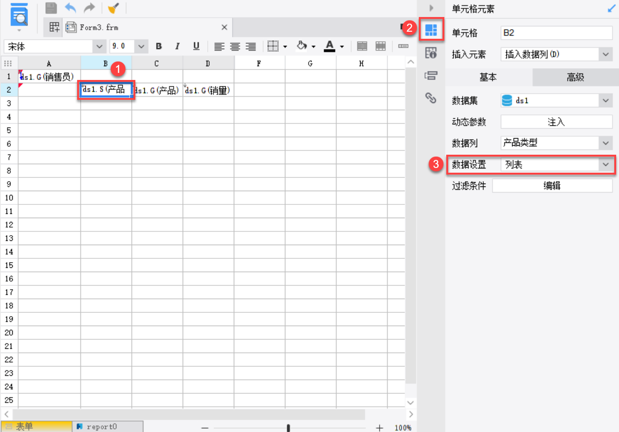Apply the fill background color bucket
Viewport: 619px width, 432px height.
pyautogui.click(x=301, y=46)
